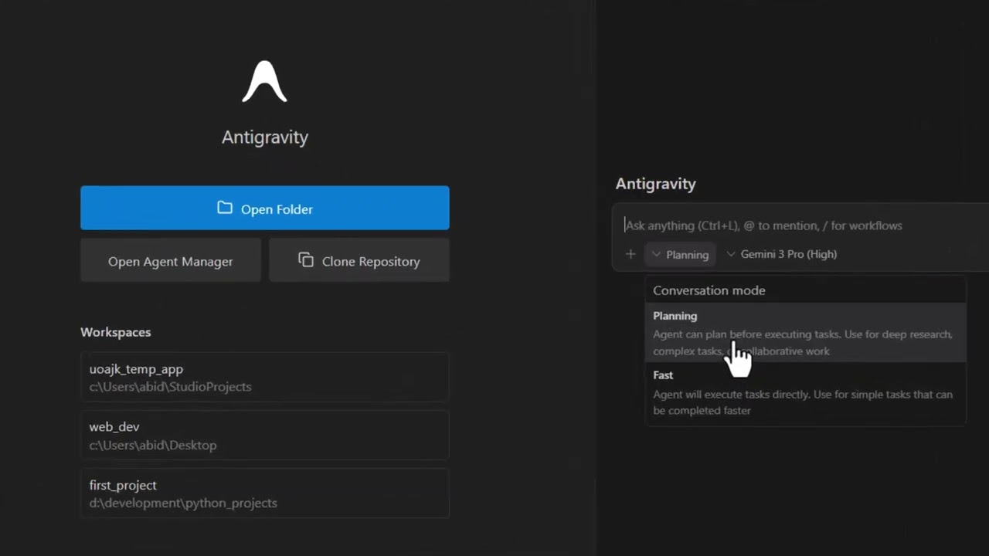
Task: Open the first_project workspace
Action: pos(264,493)
